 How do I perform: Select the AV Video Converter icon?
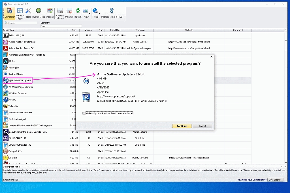(x=6, y=93)
